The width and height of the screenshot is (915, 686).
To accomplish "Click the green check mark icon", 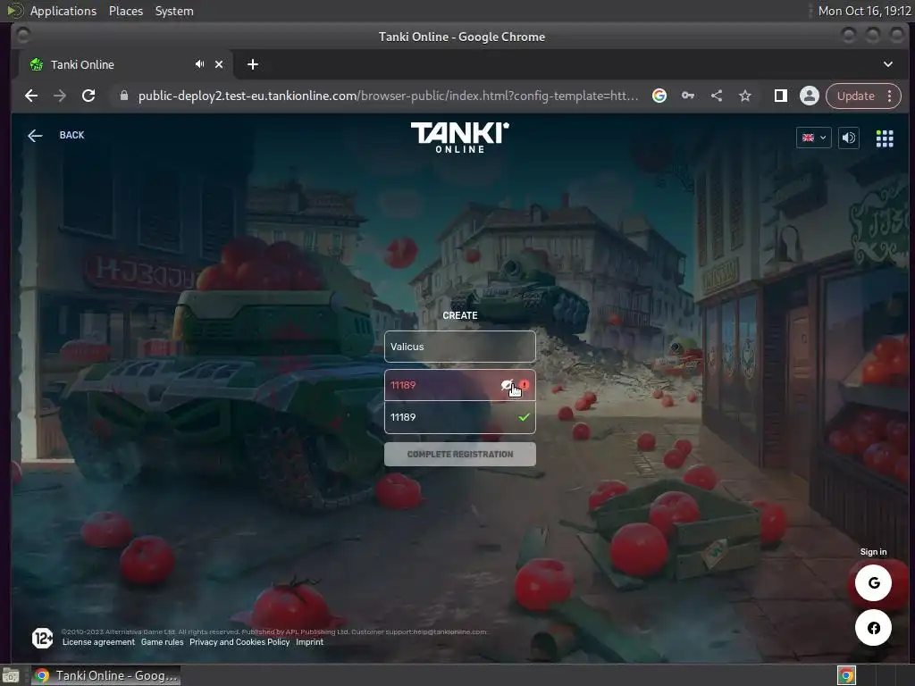I will [x=524, y=417].
